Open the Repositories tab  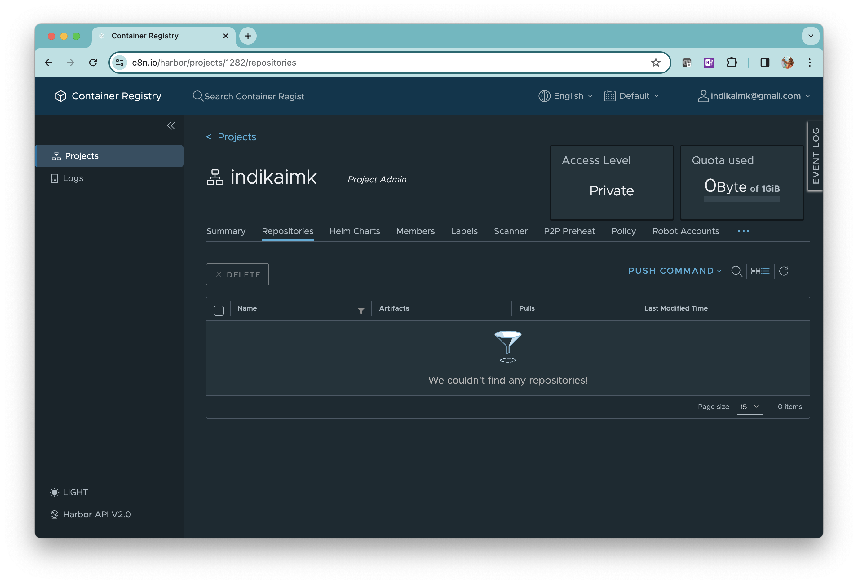tap(287, 231)
